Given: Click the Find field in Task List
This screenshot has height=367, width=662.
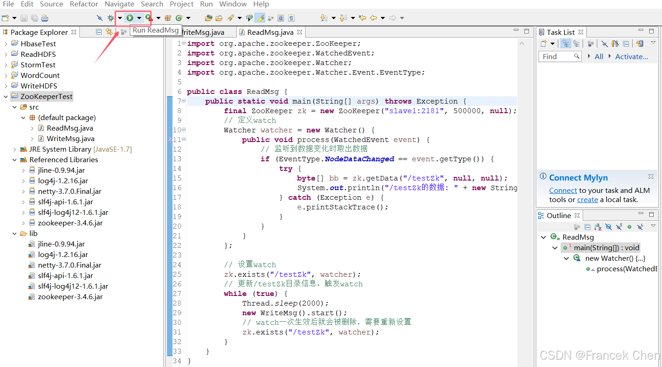Looking at the screenshot, I should click(x=560, y=56).
